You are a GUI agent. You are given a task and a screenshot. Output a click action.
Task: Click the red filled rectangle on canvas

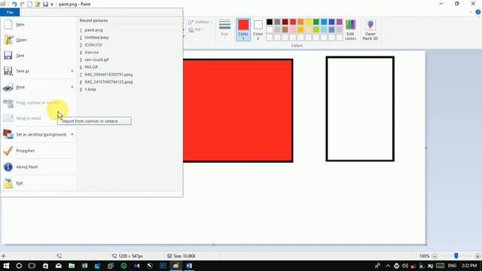(238, 111)
